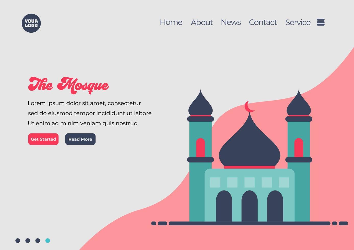
Task: Click the Your Logo circular icon
Action: 31,23
